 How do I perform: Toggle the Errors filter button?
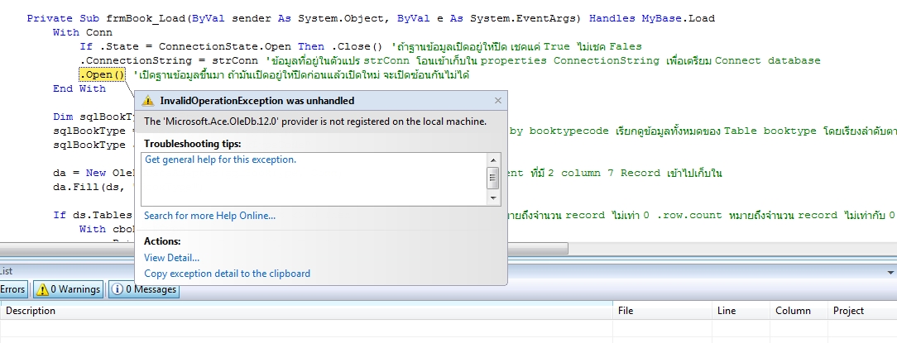coord(12,289)
